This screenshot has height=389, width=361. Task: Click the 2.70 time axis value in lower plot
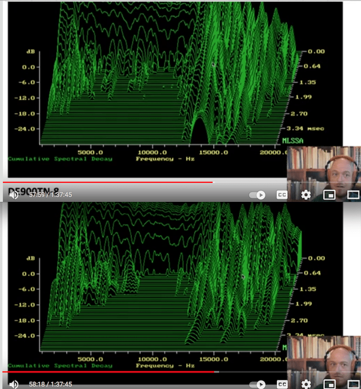[299, 321]
